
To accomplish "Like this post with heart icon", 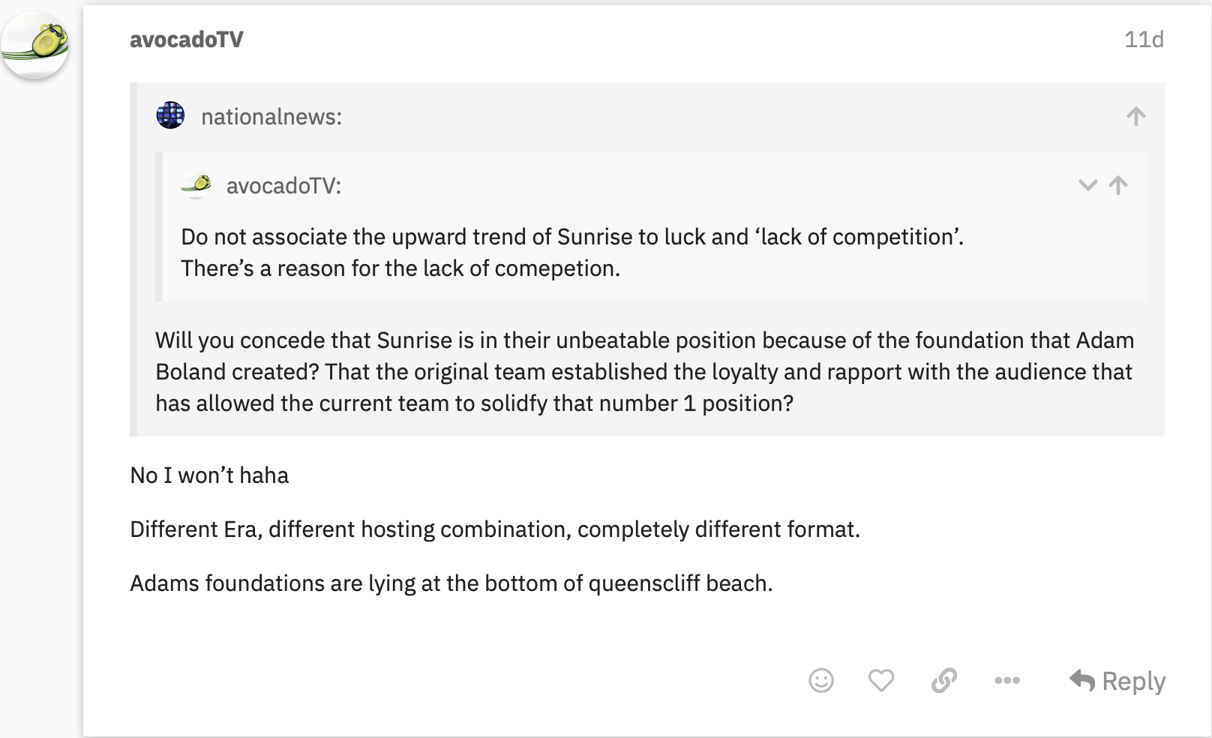I will (x=881, y=680).
